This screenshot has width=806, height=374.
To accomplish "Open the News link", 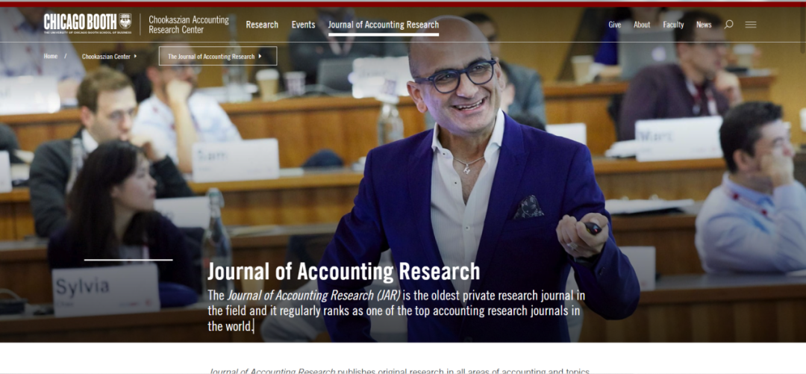I will click(704, 24).
